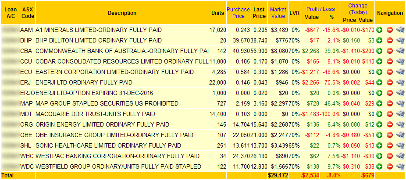Select 'ENERJI LTD-OPTION EXPIRING 31-DEC-2016' text
Screen dimensions: 406x180
94,93
